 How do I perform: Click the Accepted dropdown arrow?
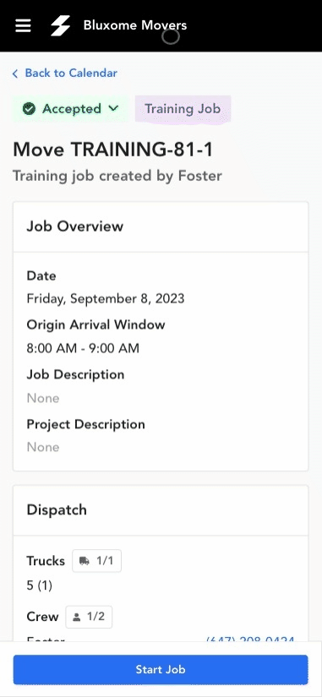pyautogui.click(x=113, y=108)
